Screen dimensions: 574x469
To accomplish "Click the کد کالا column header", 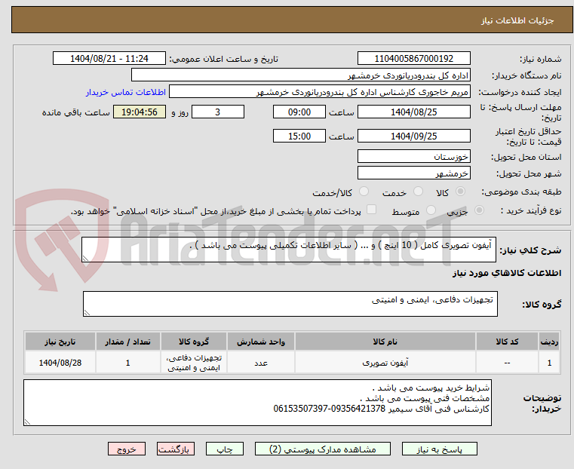I will [507, 342].
